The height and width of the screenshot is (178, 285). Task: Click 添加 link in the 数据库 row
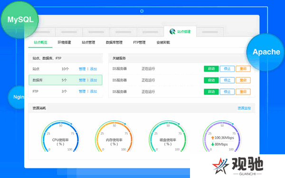pos(94,80)
